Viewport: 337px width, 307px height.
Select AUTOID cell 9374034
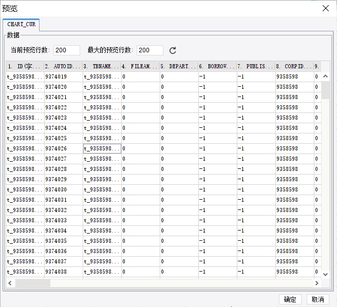(x=64, y=231)
